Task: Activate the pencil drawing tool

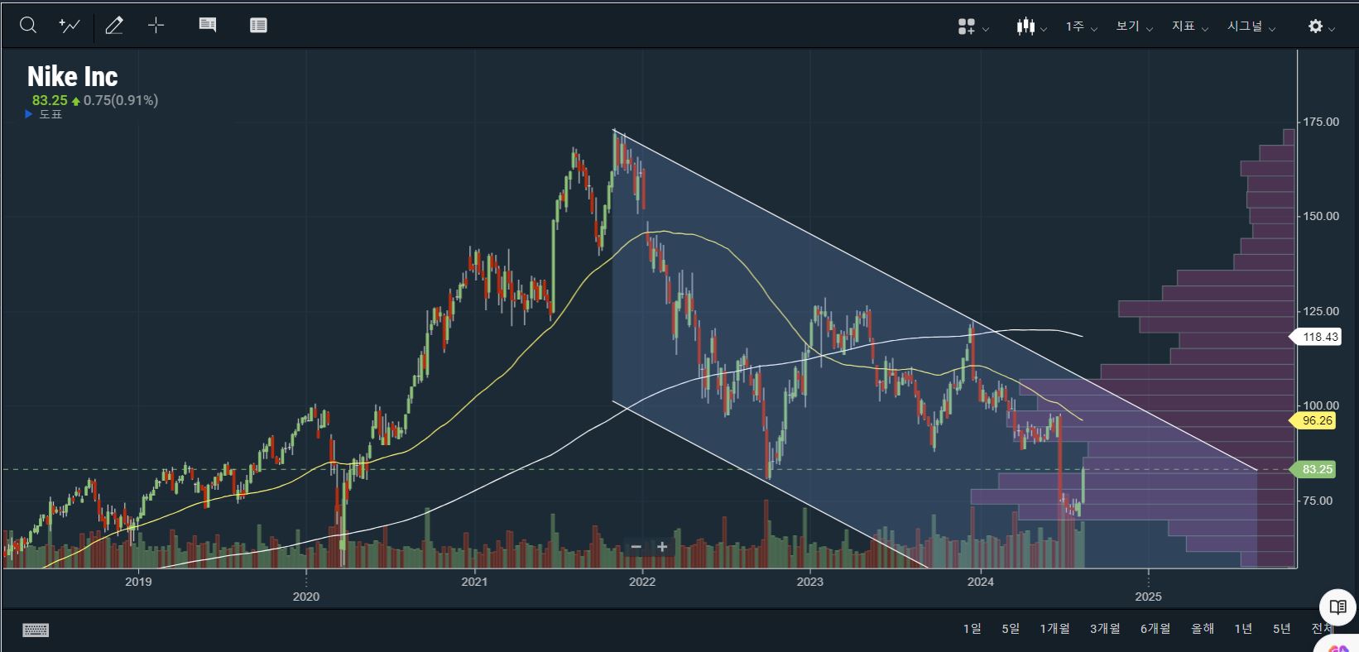Action: [114, 26]
